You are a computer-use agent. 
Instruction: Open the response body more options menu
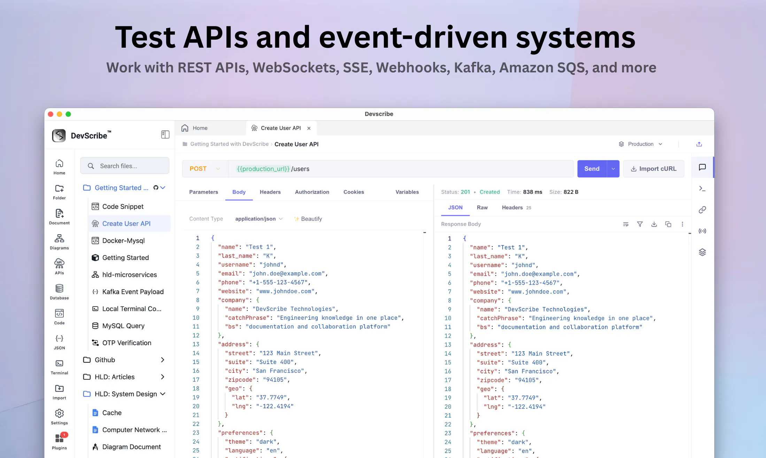coord(682,224)
